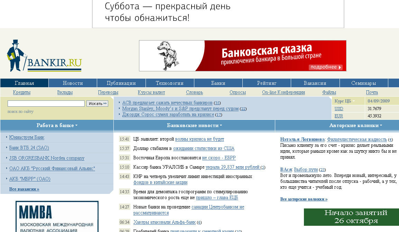399x232 pixels.
Task: Open the Опросы link
Action: [238, 92]
